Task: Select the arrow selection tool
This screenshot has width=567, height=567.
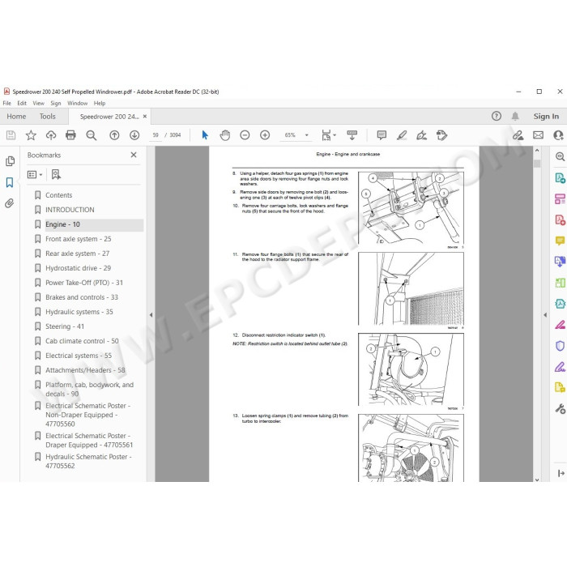Action: pyautogui.click(x=205, y=135)
